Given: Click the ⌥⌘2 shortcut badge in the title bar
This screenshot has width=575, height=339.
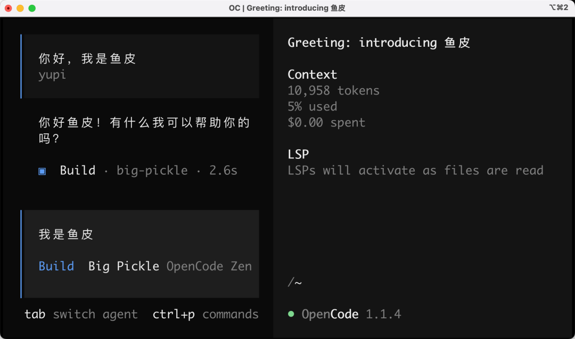Looking at the screenshot, I should click(x=558, y=8).
